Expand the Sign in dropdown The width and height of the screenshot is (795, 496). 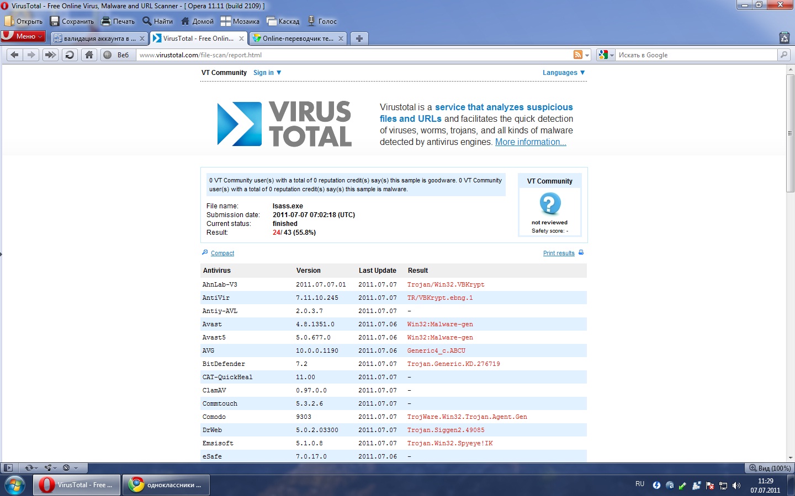(267, 73)
